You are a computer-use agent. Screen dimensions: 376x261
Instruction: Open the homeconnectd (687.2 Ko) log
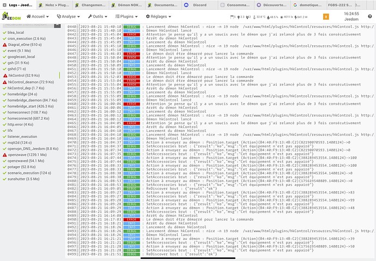pos(26,118)
